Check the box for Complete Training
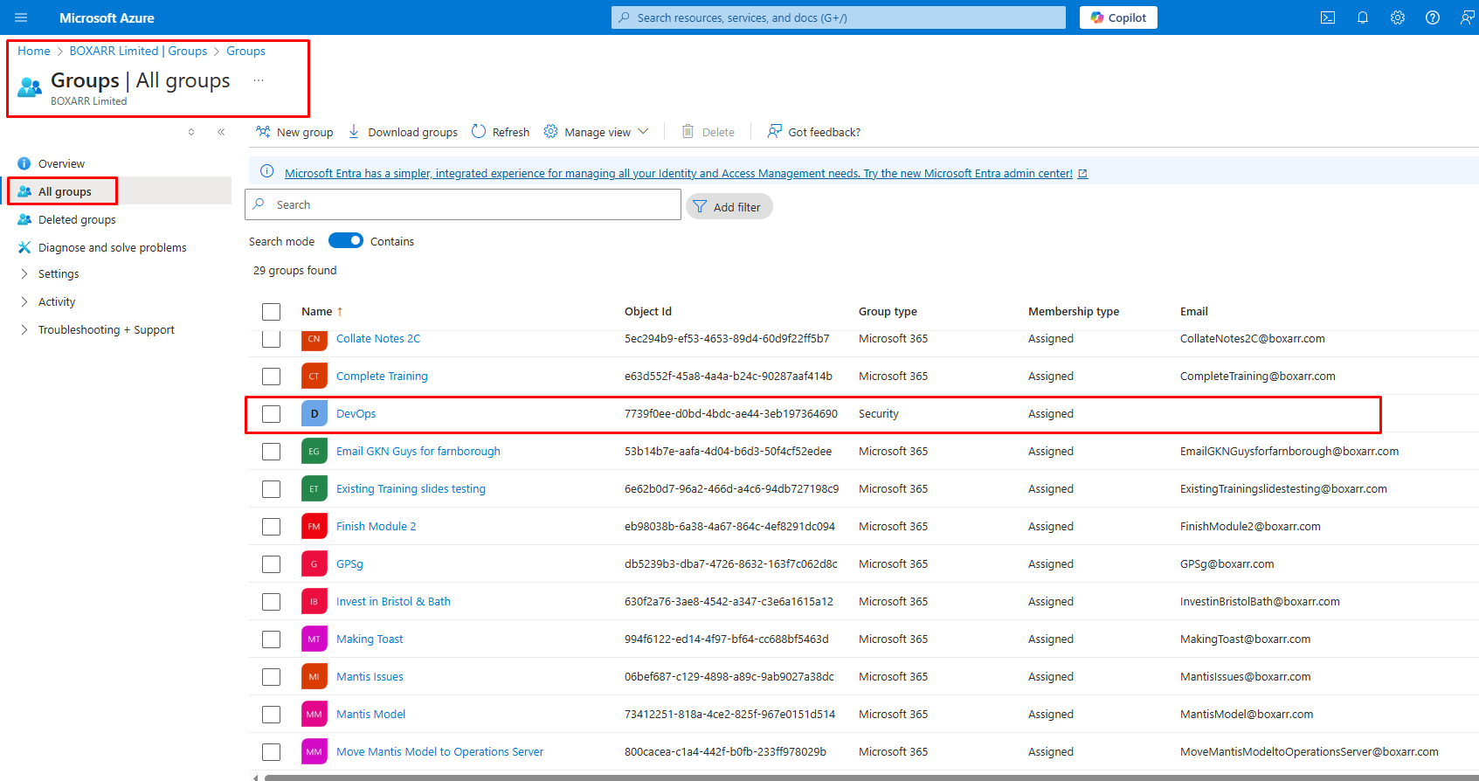1479x781 pixels. click(x=272, y=377)
